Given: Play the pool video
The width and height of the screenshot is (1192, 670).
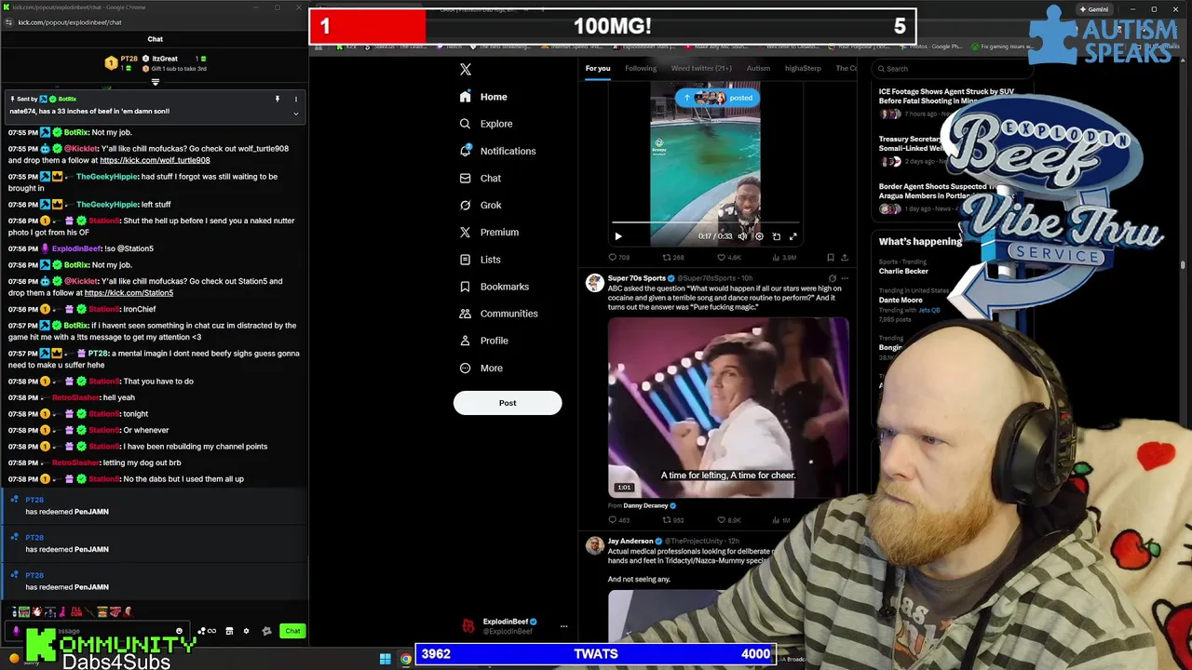Looking at the screenshot, I should coord(617,236).
